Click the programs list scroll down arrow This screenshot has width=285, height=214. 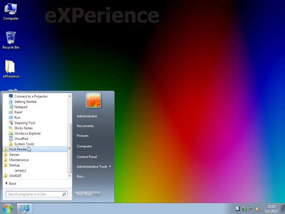[x=70, y=176]
